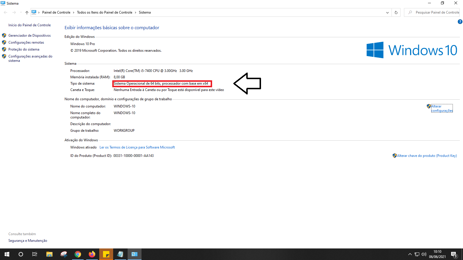Go back with the navigation arrow

pyautogui.click(x=5, y=12)
